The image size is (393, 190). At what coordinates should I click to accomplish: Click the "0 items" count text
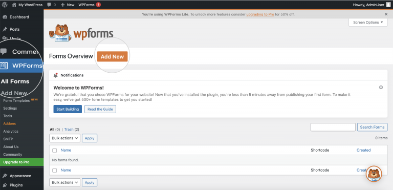(x=381, y=138)
